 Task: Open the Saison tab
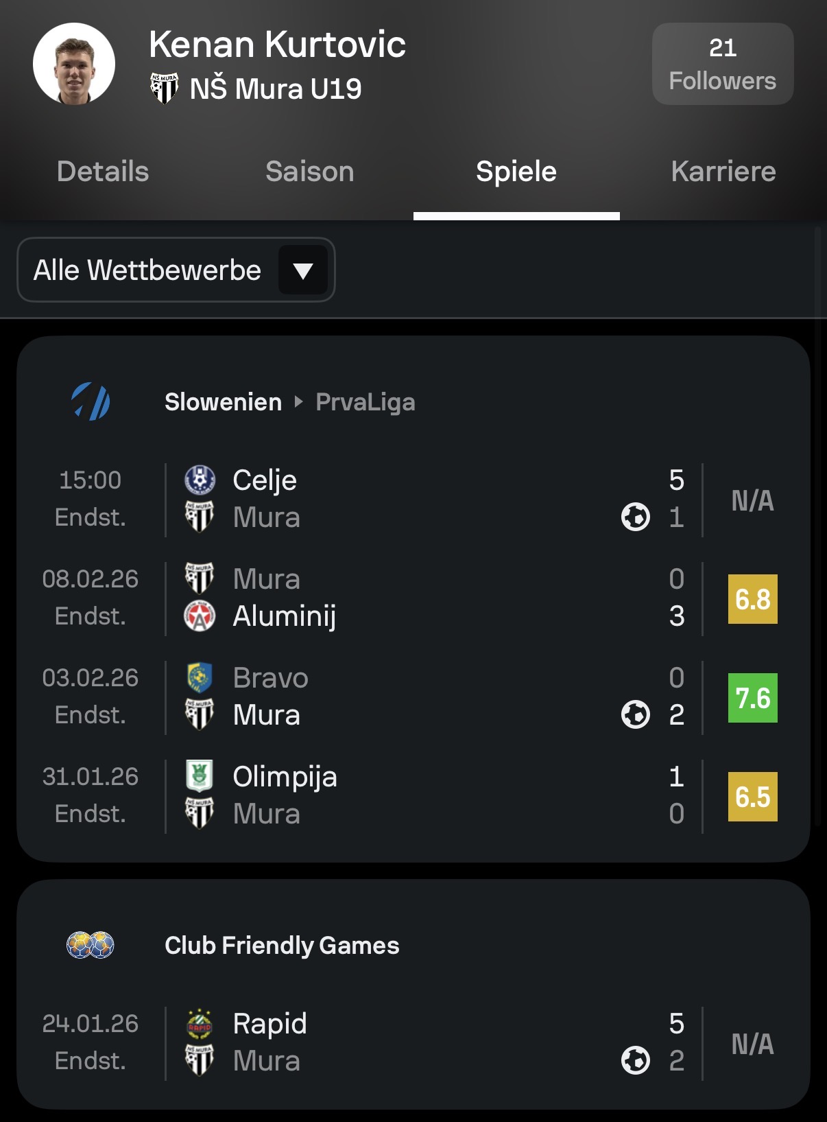coord(309,172)
